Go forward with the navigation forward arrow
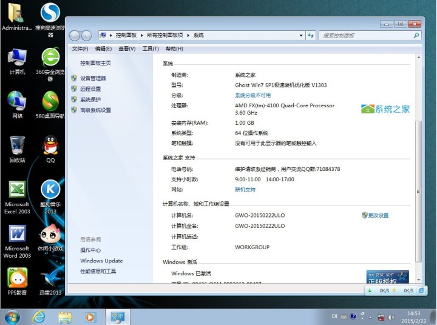Image resolution: width=437 pixels, height=325 pixels. click(x=86, y=35)
